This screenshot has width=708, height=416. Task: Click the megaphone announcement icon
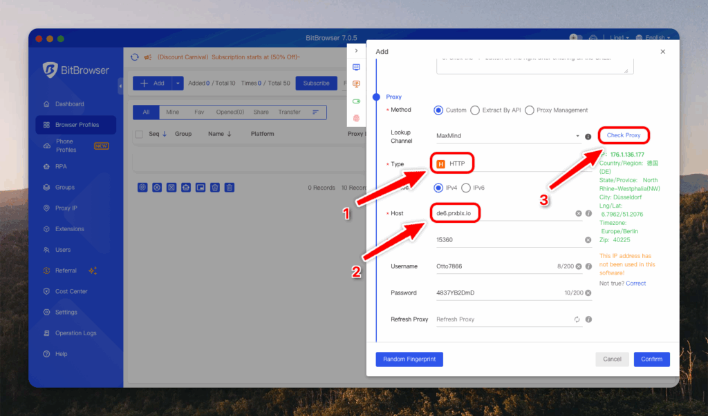147,57
